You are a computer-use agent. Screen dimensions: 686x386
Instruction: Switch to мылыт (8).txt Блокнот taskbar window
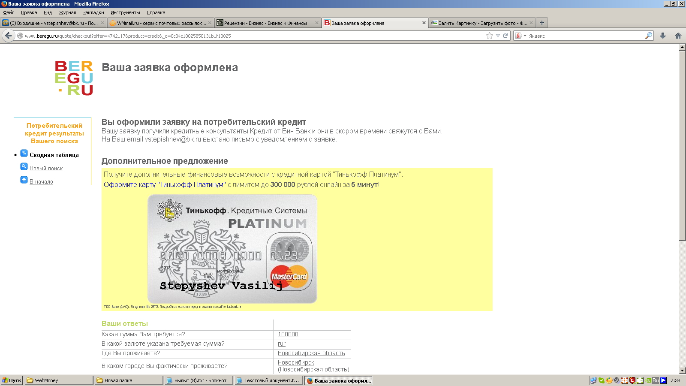(x=199, y=380)
